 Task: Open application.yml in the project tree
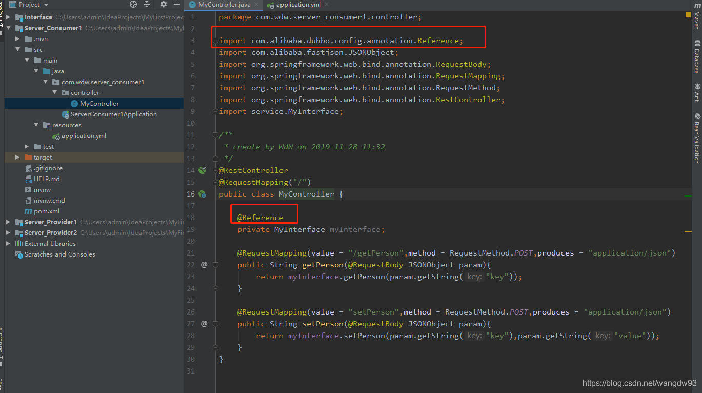pyautogui.click(x=84, y=136)
